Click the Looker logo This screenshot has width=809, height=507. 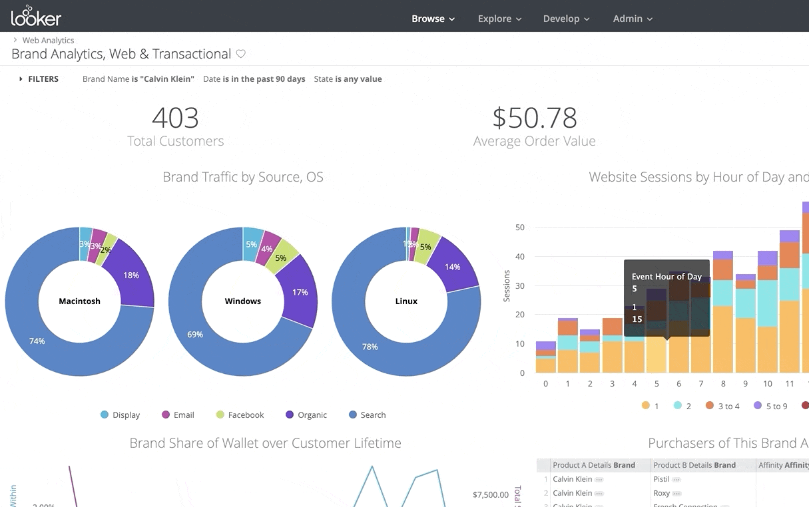36,16
